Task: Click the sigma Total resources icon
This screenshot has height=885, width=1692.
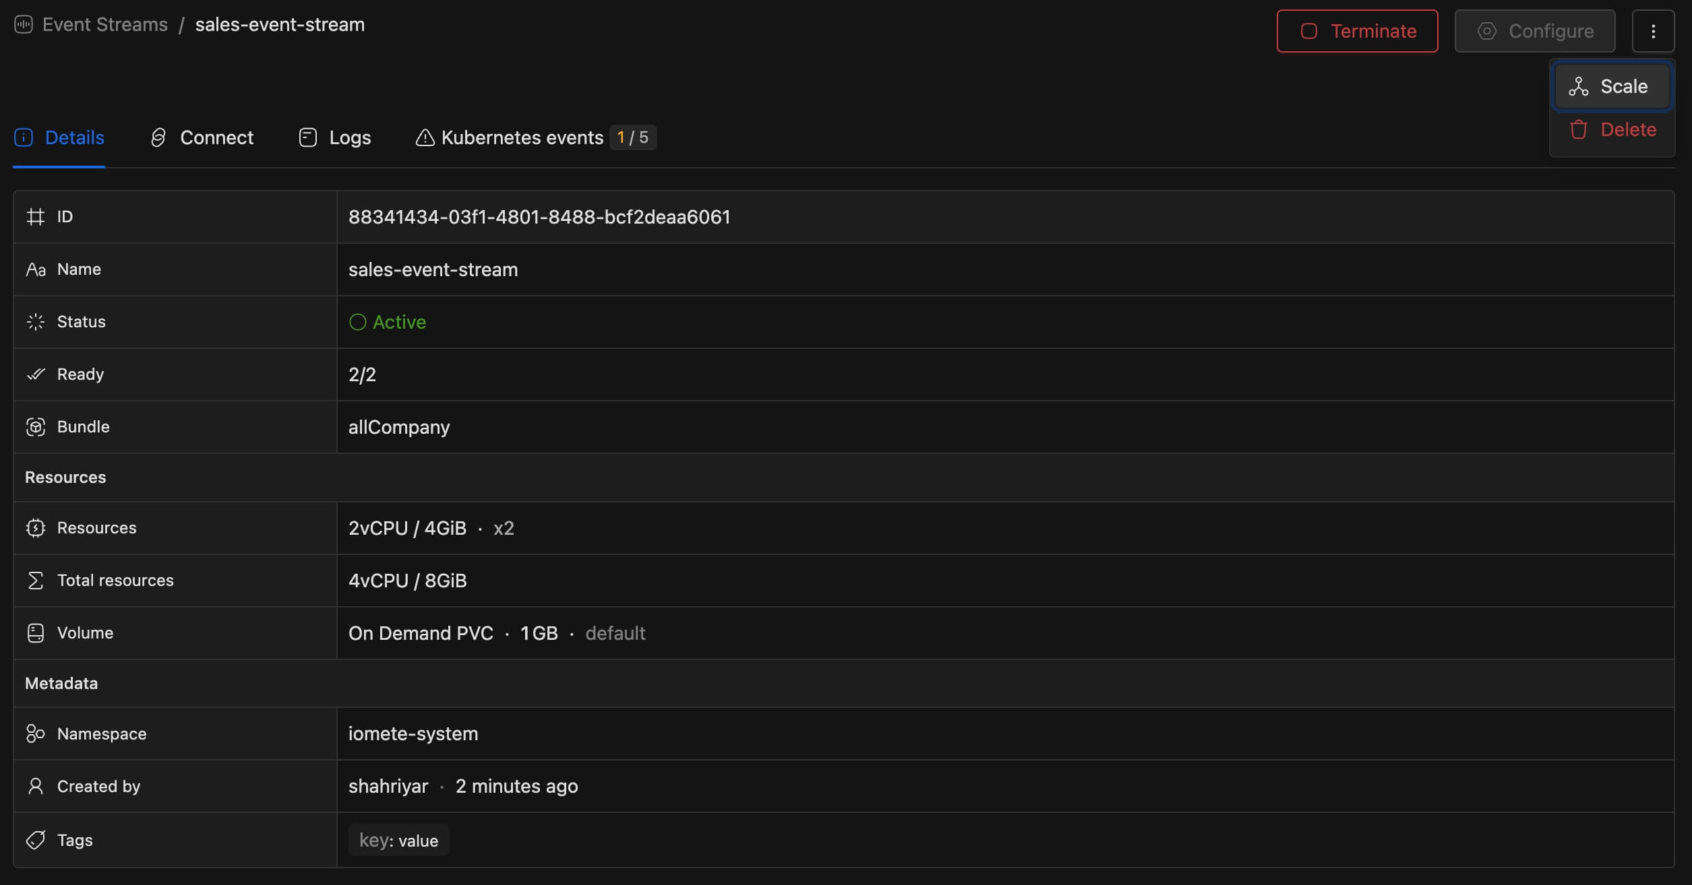Action: tap(36, 581)
